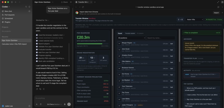This screenshot has height=108, width=224.
Task: Sell Ezri Konsa
Action: tap(171, 75)
